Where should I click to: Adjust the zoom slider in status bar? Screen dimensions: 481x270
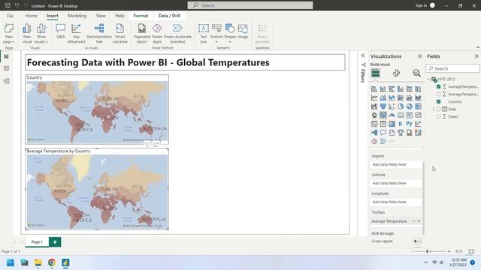coord(428,251)
